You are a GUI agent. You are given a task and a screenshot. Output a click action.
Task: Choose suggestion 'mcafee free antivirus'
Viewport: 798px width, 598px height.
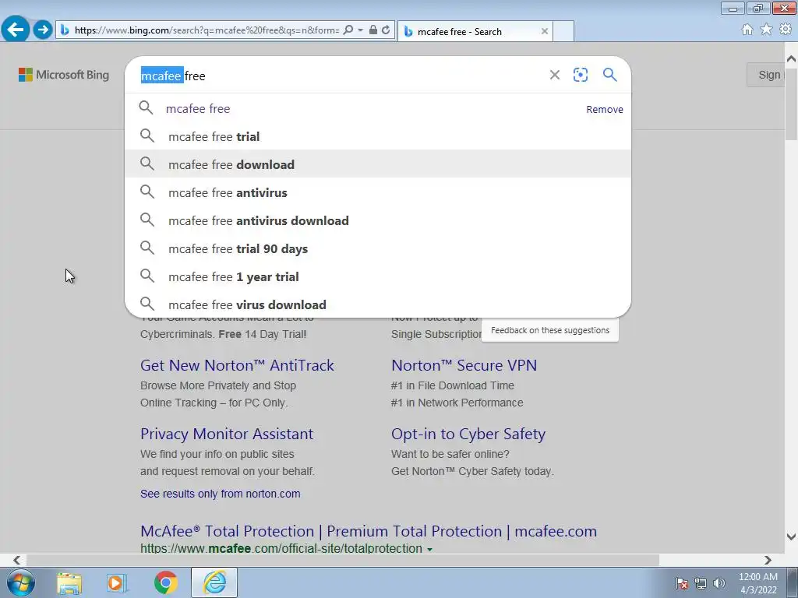378,192
